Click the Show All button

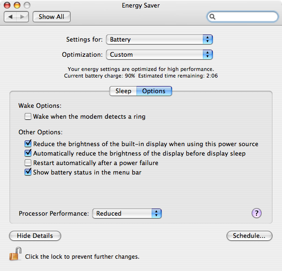pyautogui.click(x=52, y=17)
